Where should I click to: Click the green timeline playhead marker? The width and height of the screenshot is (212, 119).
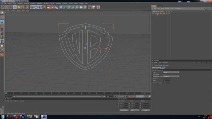[6, 93]
